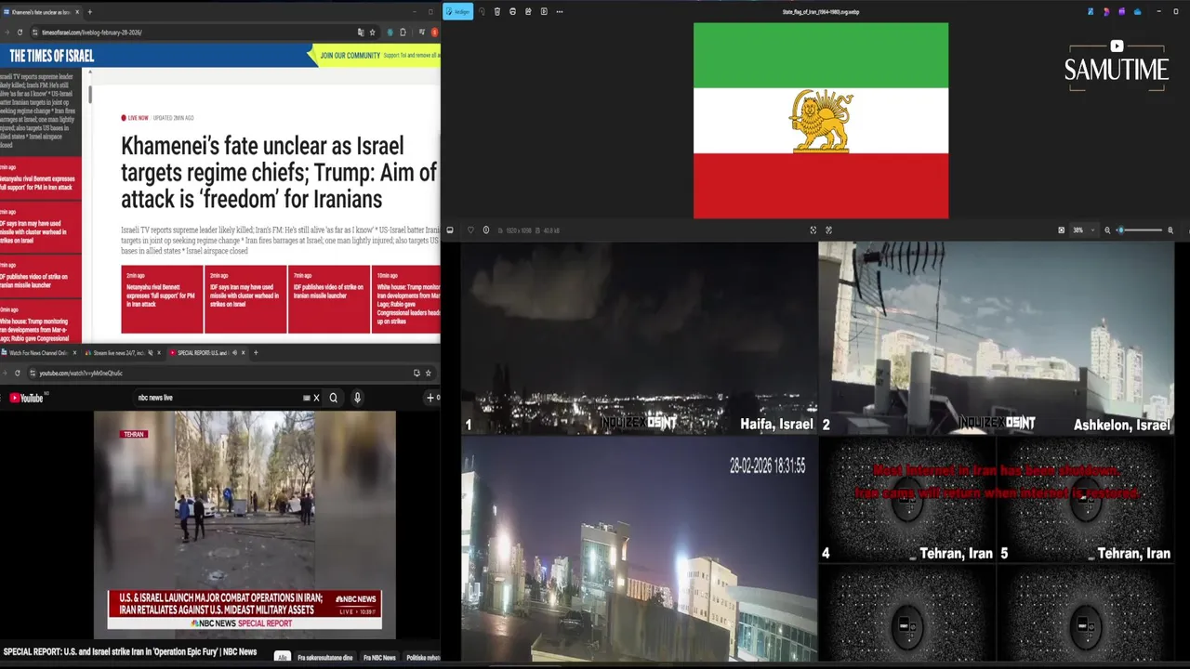Click the YouTube create plus button
The image size is (1190, 669).
[431, 398]
